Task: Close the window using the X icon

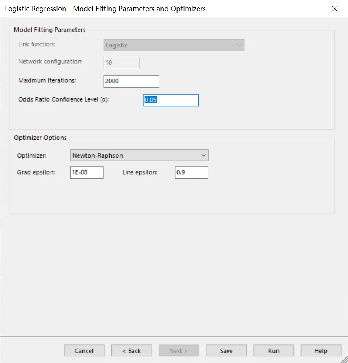Action: [x=335, y=9]
